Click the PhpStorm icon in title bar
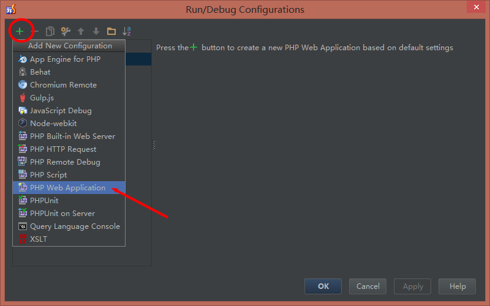Image resolution: width=490 pixels, height=306 pixels. [11, 9]
